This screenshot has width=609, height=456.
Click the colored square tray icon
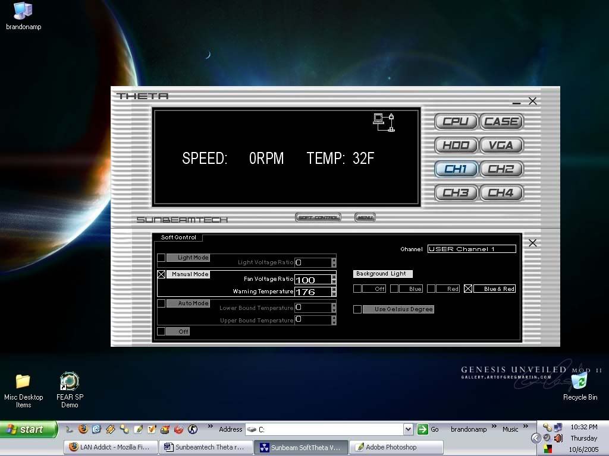(x=547, y=449)
